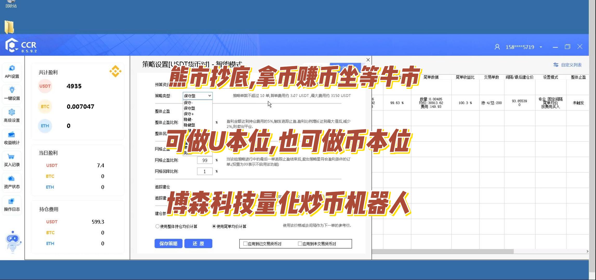Image resolution: width=596 pixels, height=280 pixels.
Task: Open the API设置 sidebar item
Action: (x=12, y=72)
